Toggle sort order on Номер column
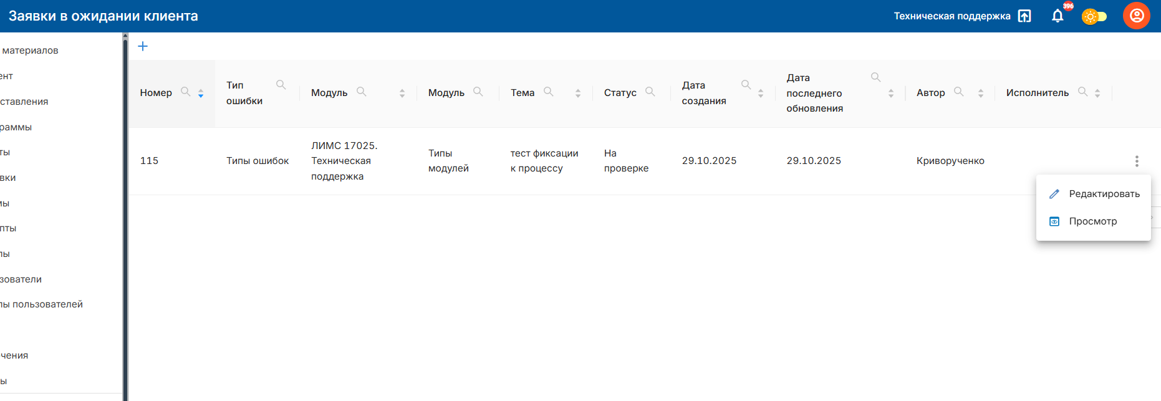Viewport: 1161px width, 401px height. pyautogui.click(x=201, y=93)
